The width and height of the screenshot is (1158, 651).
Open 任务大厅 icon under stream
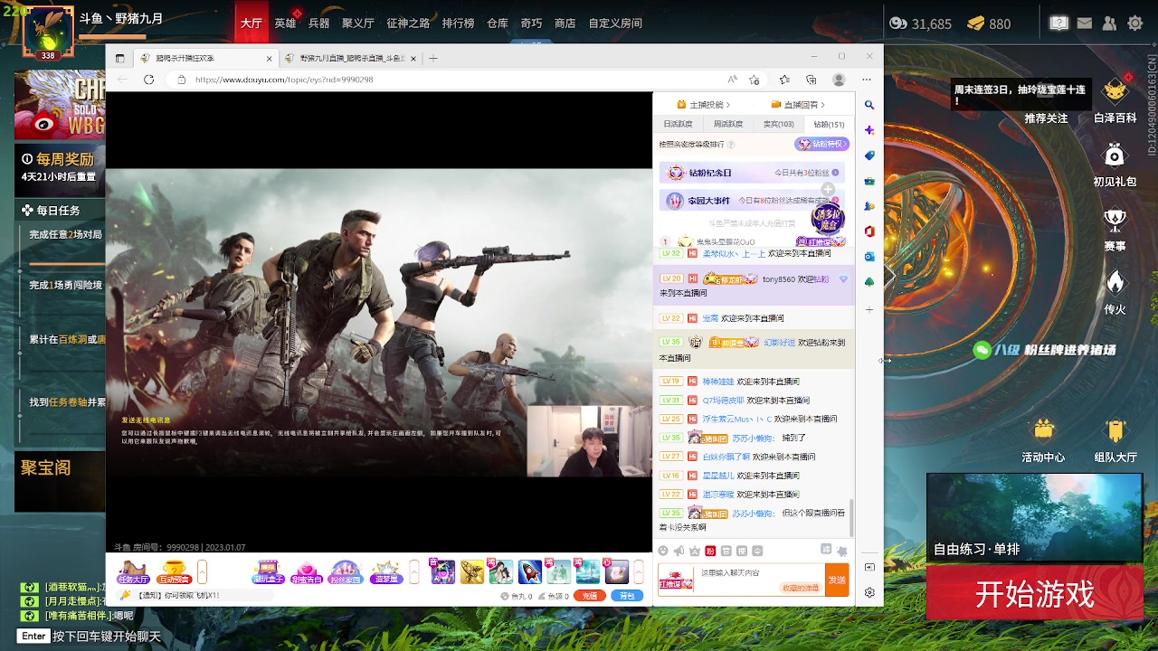point(133,572)
